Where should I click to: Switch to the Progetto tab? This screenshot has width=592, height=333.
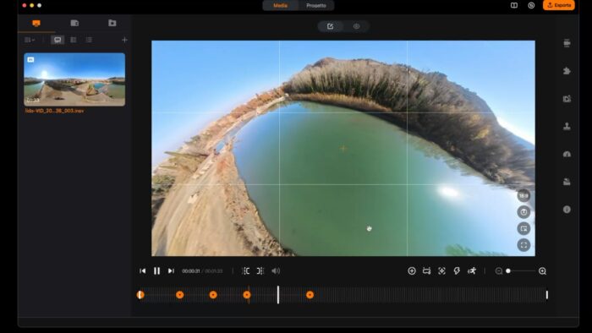coord(316,6)
